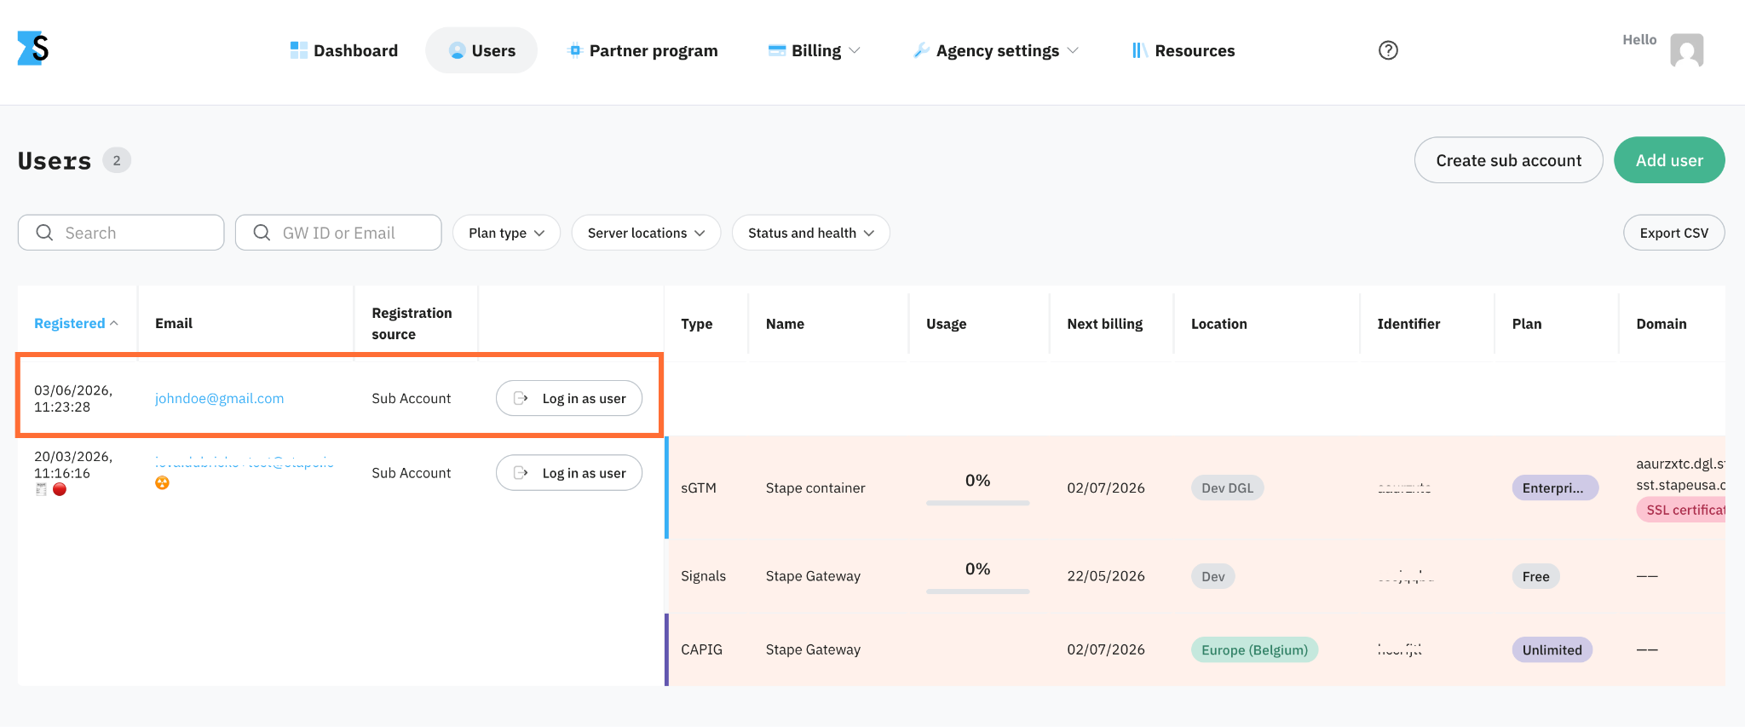Screen dimensions: 1745x727
Task: Click the sGTM usage progress bar
Action: [x=977, y=503]
